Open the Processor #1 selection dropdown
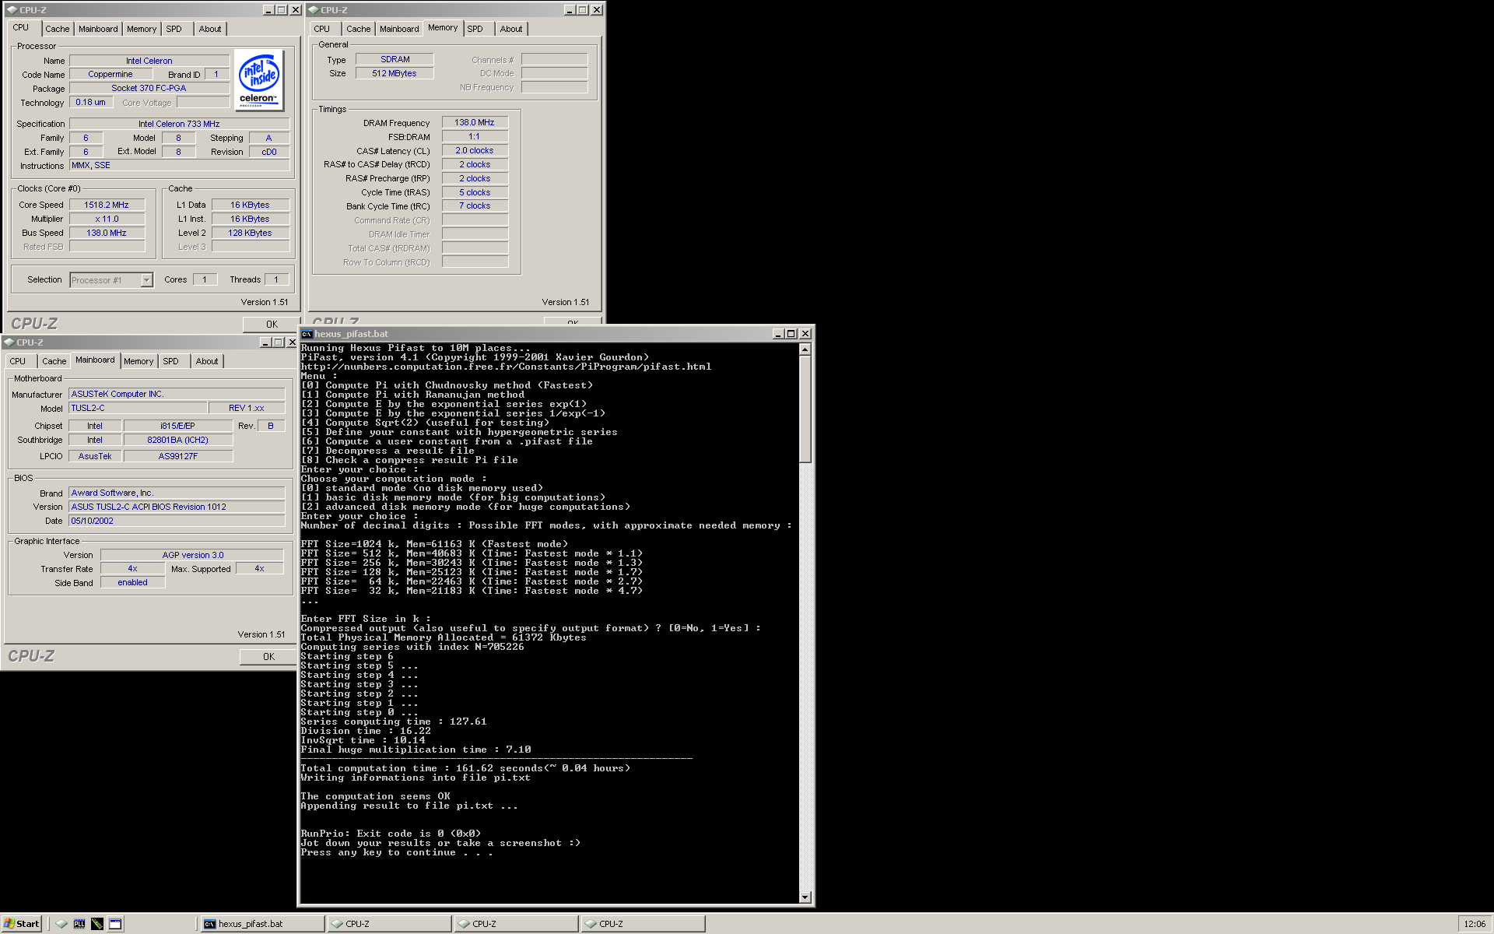Viewport: 1494px width, 934px height. click(x=146, y=280)
